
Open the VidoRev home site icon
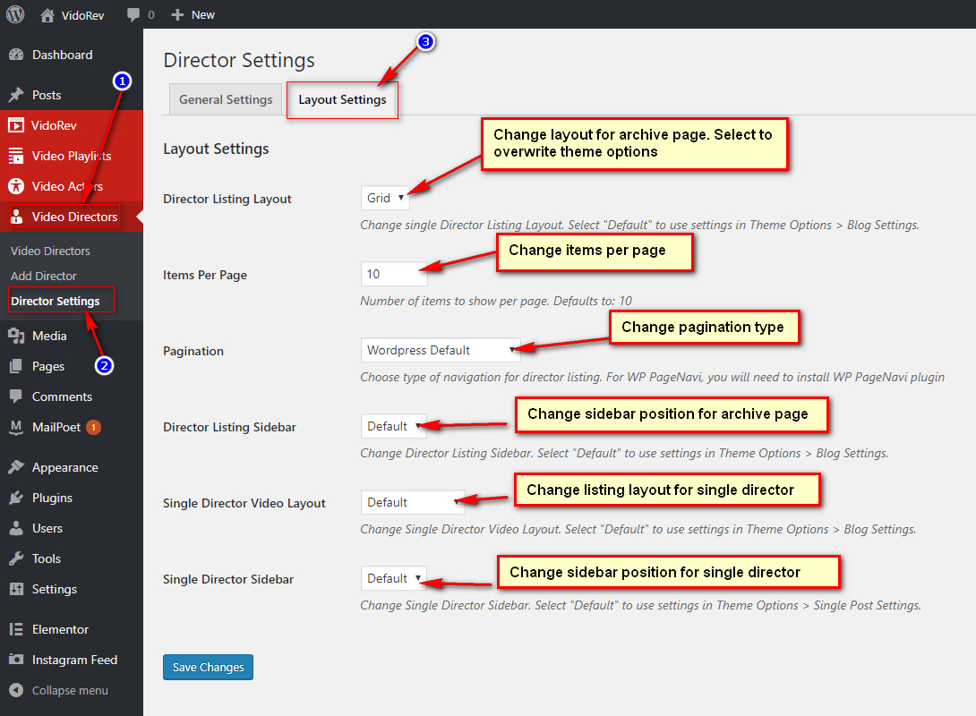click(47, 14)
